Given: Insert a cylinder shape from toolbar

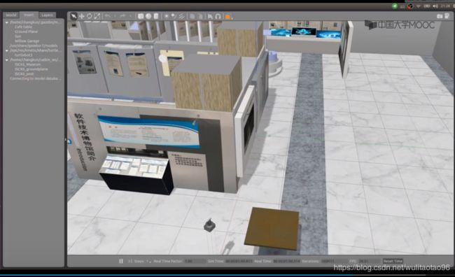Looking at the screenshot, I should point(156,16).
